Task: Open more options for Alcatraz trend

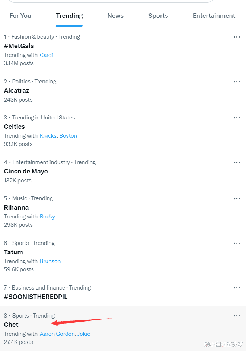Action: (x=237, y=82)
